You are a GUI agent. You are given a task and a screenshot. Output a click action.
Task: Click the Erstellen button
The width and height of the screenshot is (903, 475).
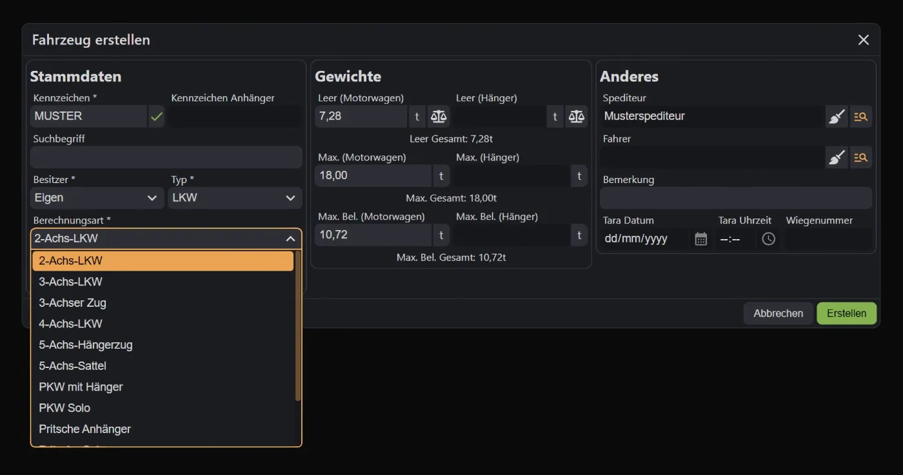click(x=846, y=313)
